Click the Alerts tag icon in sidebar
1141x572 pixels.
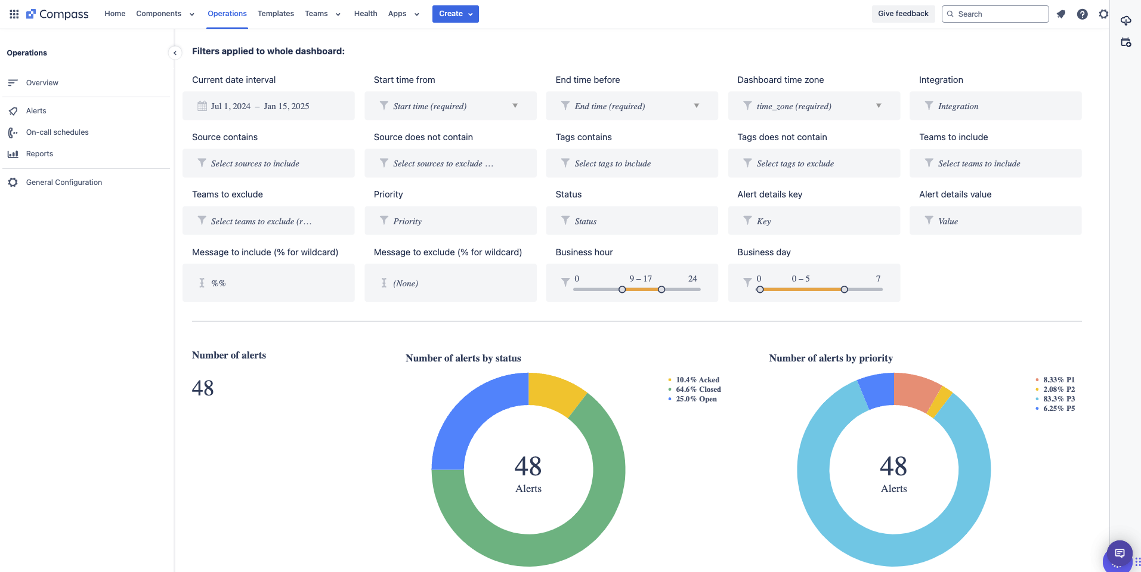point(13,111)
